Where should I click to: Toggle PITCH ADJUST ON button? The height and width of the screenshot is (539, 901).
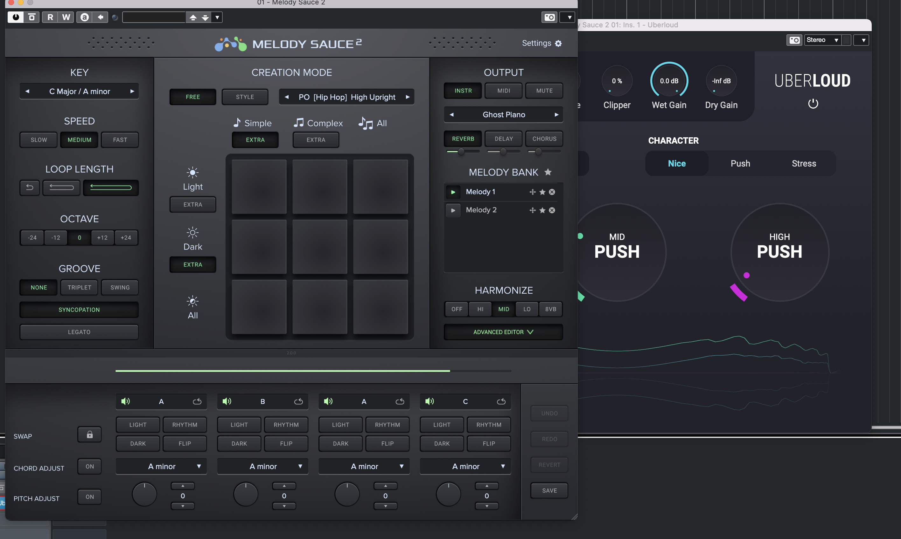[89, 496]
